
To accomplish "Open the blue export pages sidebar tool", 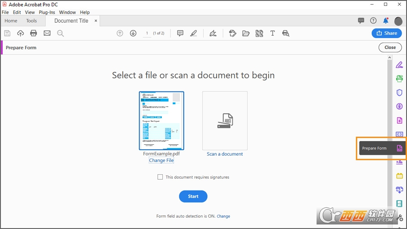I will tap(399, 190).
